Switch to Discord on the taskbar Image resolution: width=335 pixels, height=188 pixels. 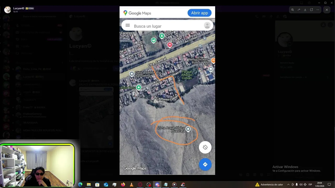157,185
